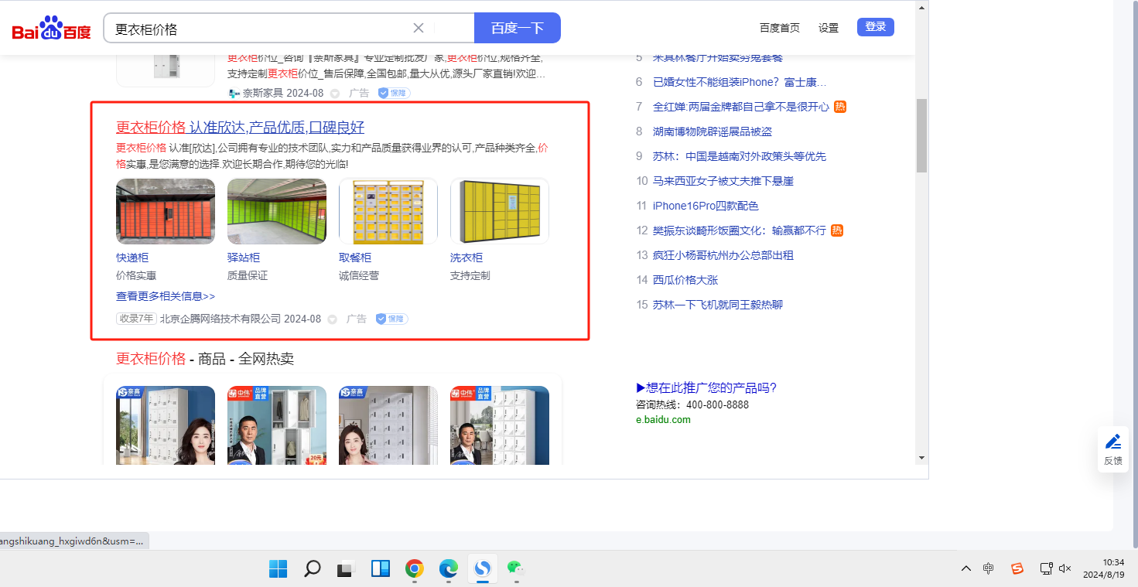Show hidden tray icons chevron

965,568
